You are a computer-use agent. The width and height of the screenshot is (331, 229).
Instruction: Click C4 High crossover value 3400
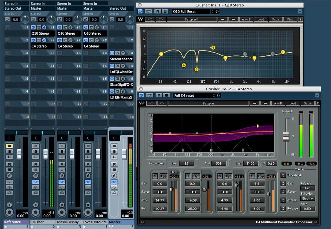pos(251,163)
